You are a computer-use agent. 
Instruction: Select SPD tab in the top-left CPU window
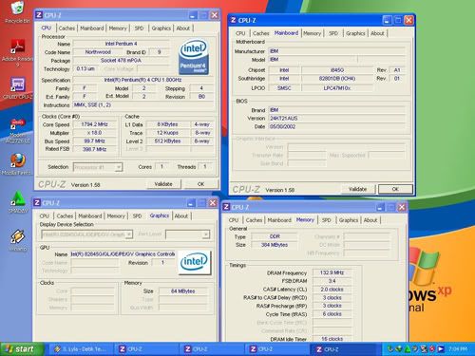point(139,28)
